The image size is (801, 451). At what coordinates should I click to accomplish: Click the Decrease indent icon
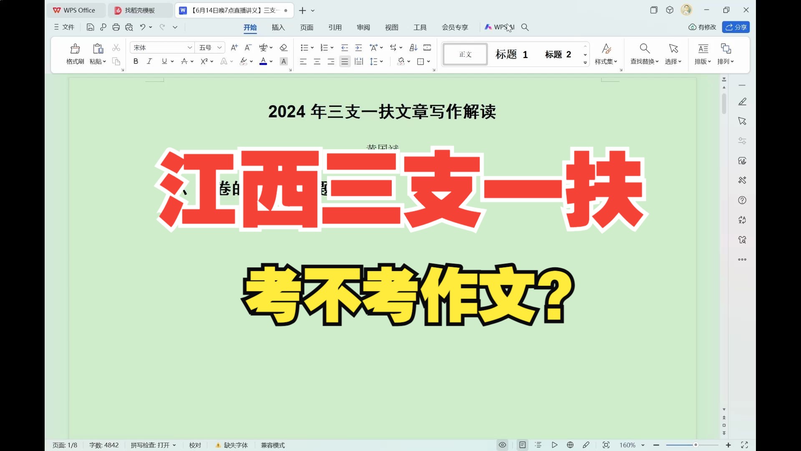[345, 48]
